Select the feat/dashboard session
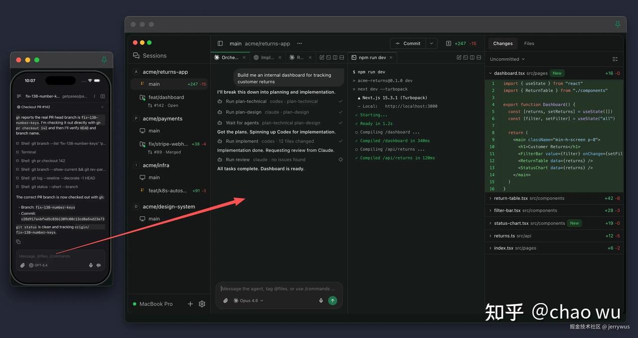 pos(169,101)
